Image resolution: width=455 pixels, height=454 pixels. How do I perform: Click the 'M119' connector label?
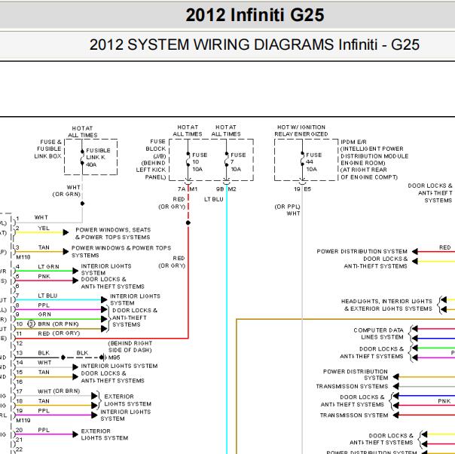[x=23, y=420]
